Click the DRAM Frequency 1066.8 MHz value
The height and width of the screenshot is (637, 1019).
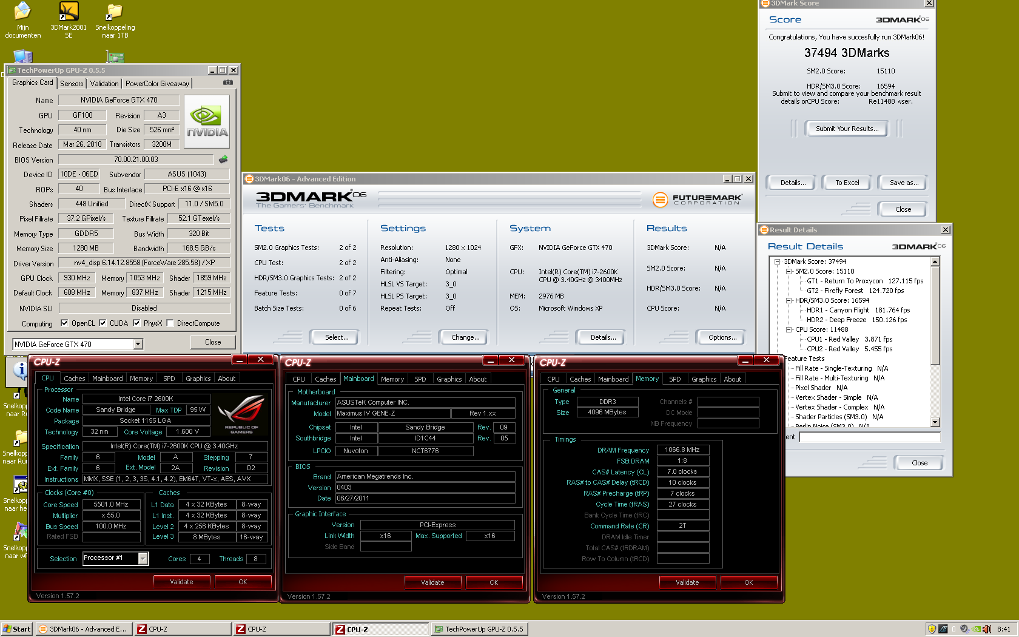point(682,450)
